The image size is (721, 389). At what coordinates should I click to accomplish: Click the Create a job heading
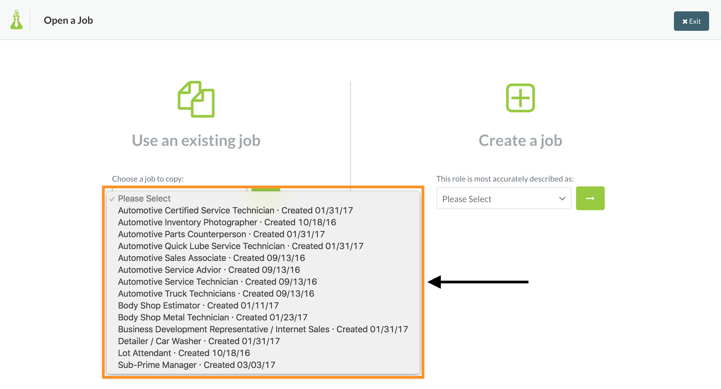click(x=520, y=140)
